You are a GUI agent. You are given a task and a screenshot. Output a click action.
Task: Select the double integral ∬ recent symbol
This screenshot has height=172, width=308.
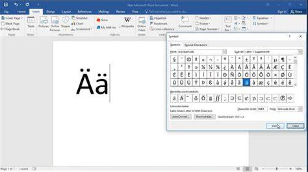tap(217, 98)
